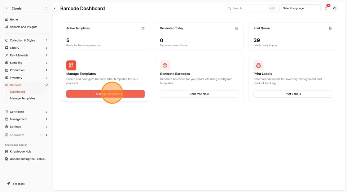The image size is (347, 192).
Task: Click the Understanding the Fashio... document icon
Action: [7, 159]
